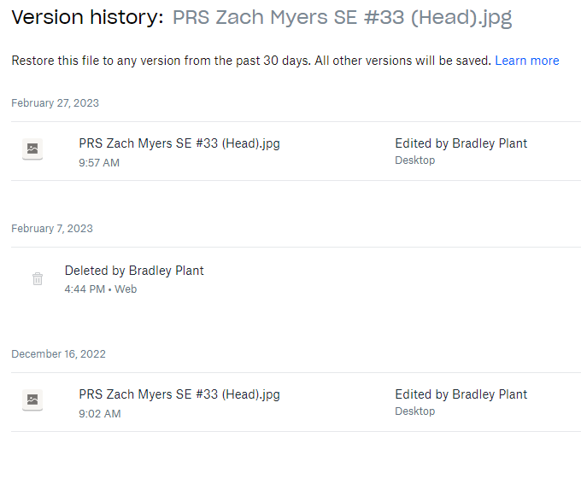Click the February 27, 2023 date header

[x=55, y=103]
